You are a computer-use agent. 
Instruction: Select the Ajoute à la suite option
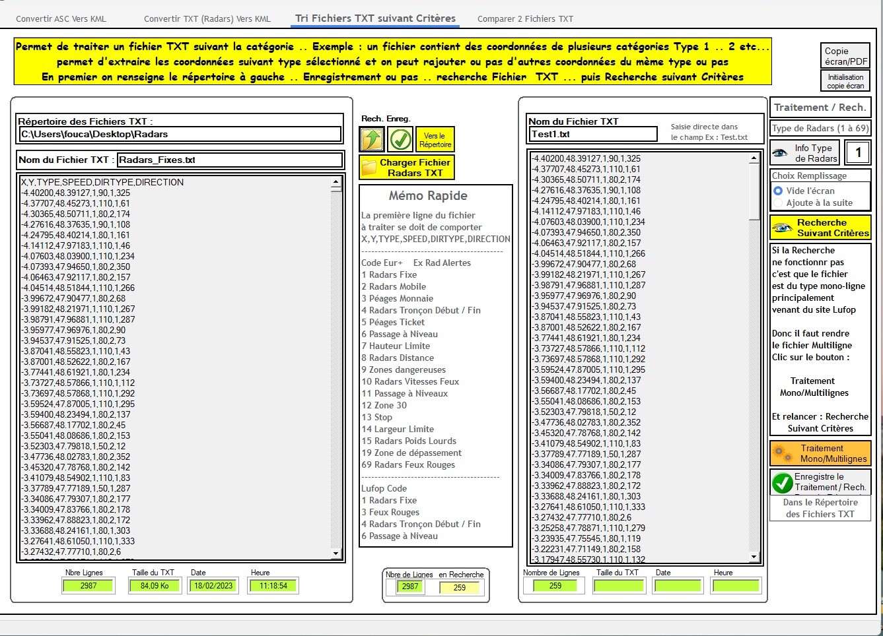point(778,203)
